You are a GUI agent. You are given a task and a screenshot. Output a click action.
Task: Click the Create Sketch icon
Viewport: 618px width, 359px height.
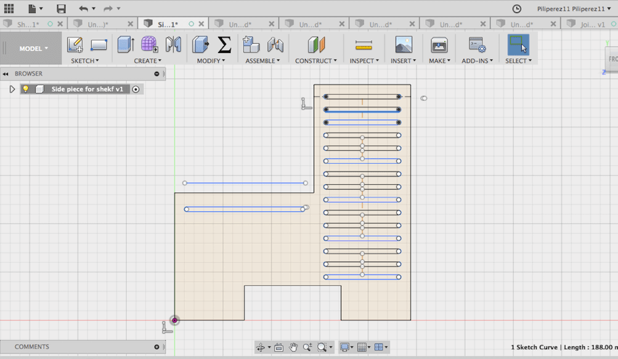click(x=75, y=45)
